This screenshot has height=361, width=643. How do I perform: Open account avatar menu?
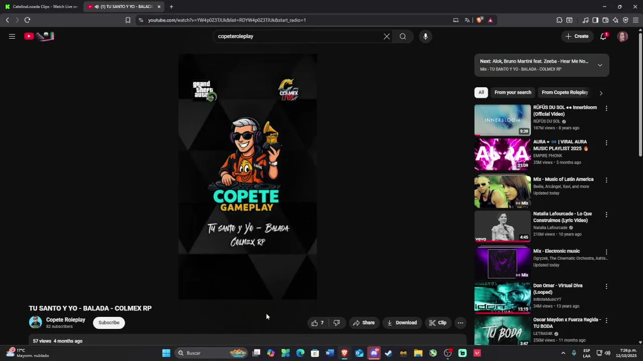click(x=622, y=36)
